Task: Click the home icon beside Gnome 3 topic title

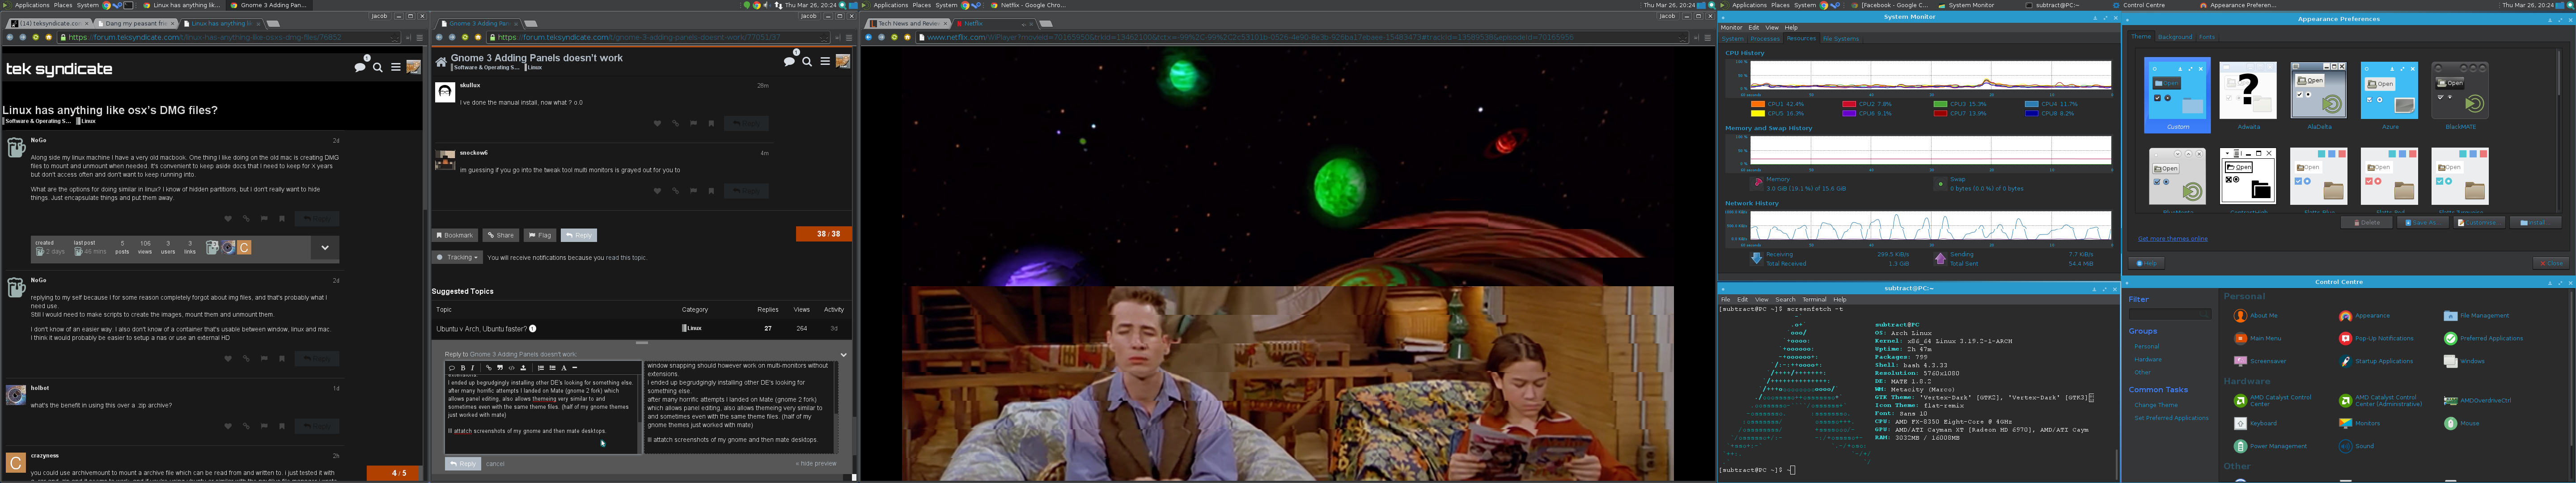Action: pos(441,62)
